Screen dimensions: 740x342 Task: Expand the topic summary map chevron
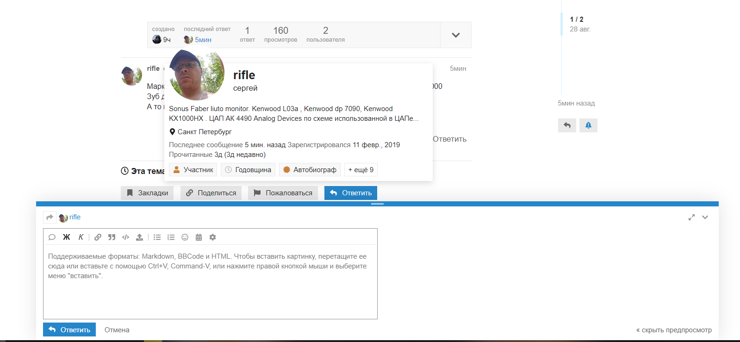click(456, 35)
